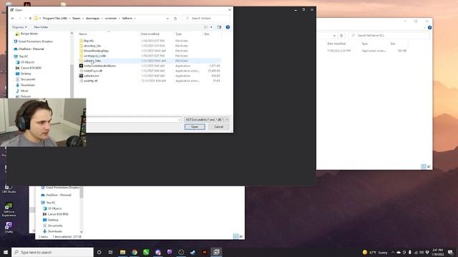Viewport: 458px width, 257px height.
Task: Click the taskbar search box
Action: (52, 252)
